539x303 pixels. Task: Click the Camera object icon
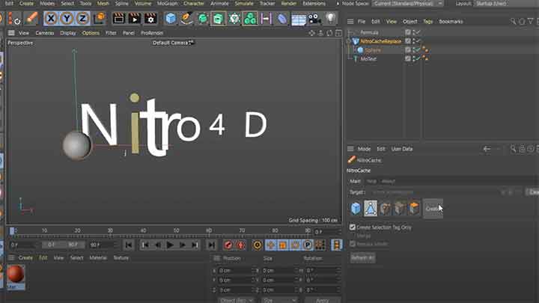point(314,18)
